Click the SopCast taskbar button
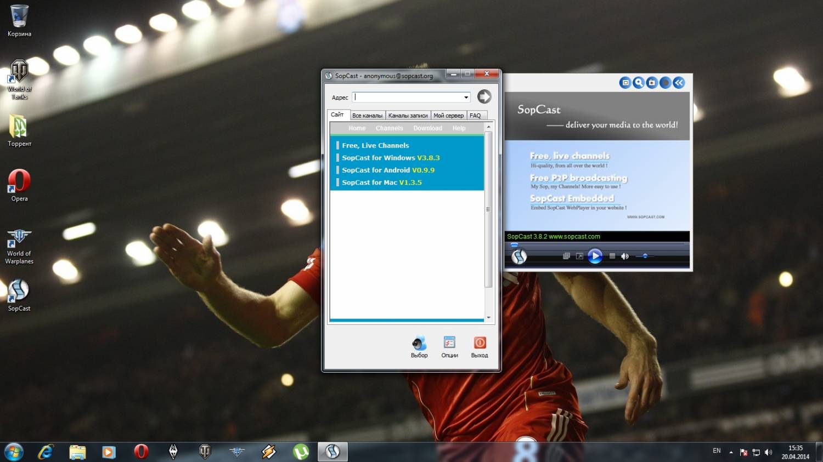The height and width of the screenshot is (462, 823). coord(332,452)
